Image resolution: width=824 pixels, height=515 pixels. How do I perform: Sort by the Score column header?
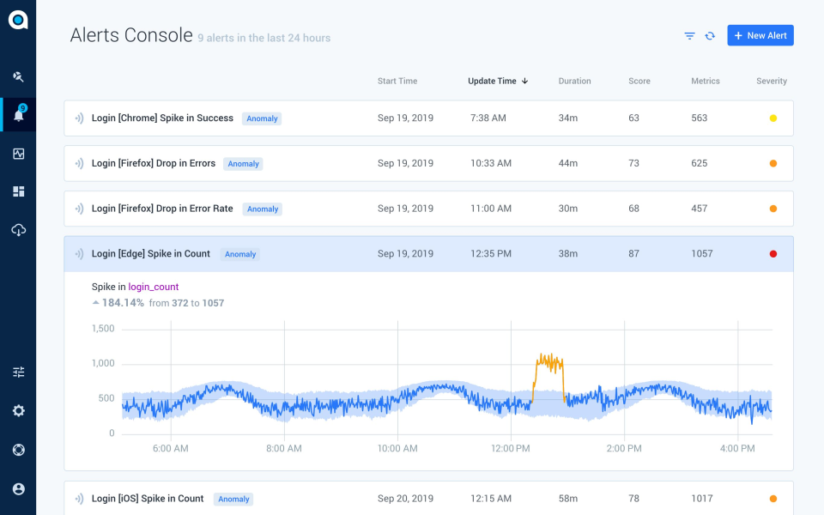coord(639,81)
